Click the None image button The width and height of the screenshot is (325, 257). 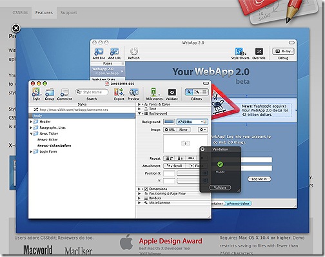click(183, 129)
